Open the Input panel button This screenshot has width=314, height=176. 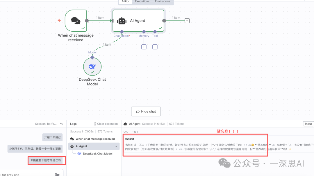point(308,124)
